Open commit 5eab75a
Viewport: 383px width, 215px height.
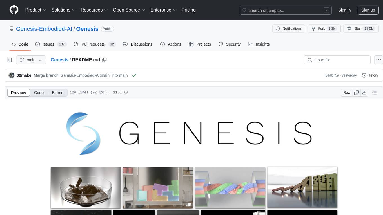(332, 75)
